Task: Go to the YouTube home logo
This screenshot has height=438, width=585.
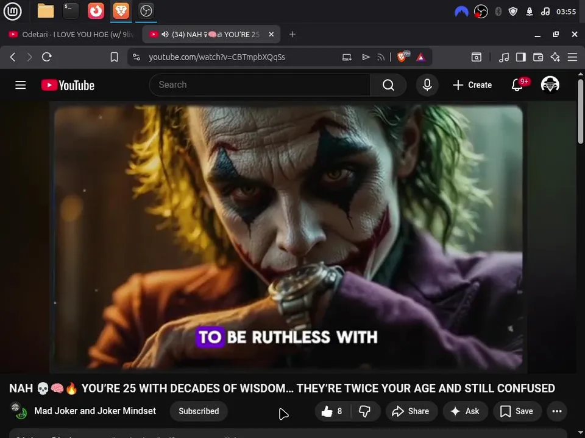Action: (68, 85)
